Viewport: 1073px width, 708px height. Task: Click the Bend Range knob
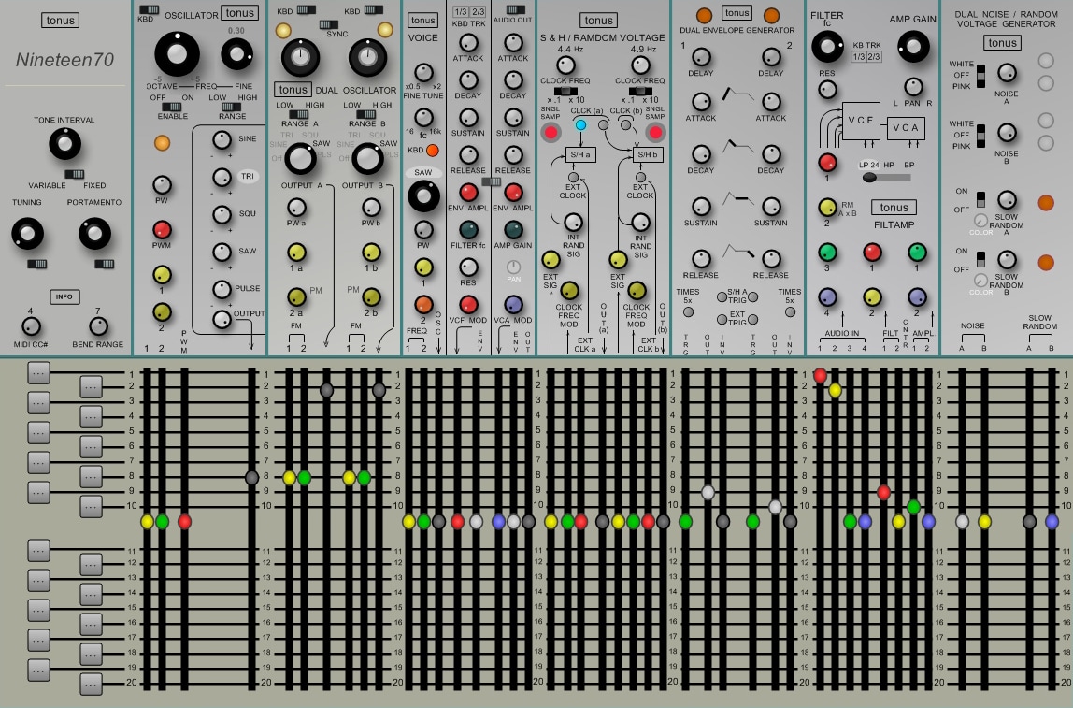click(98, 326)
